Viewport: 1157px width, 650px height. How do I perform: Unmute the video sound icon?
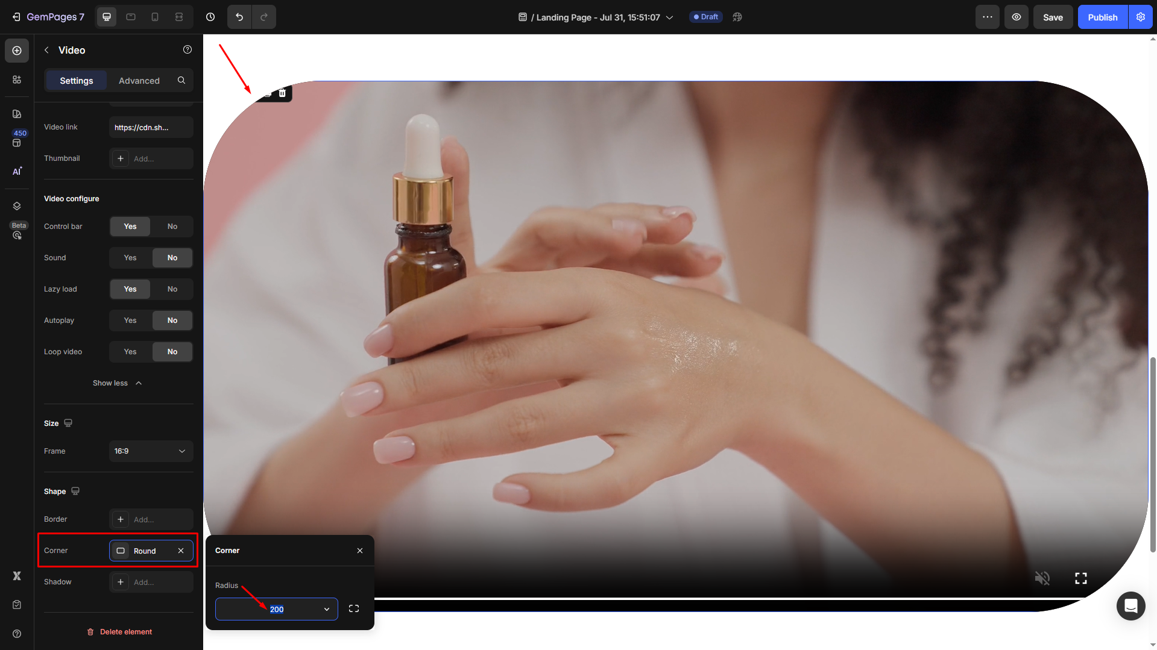[1042, 578]
